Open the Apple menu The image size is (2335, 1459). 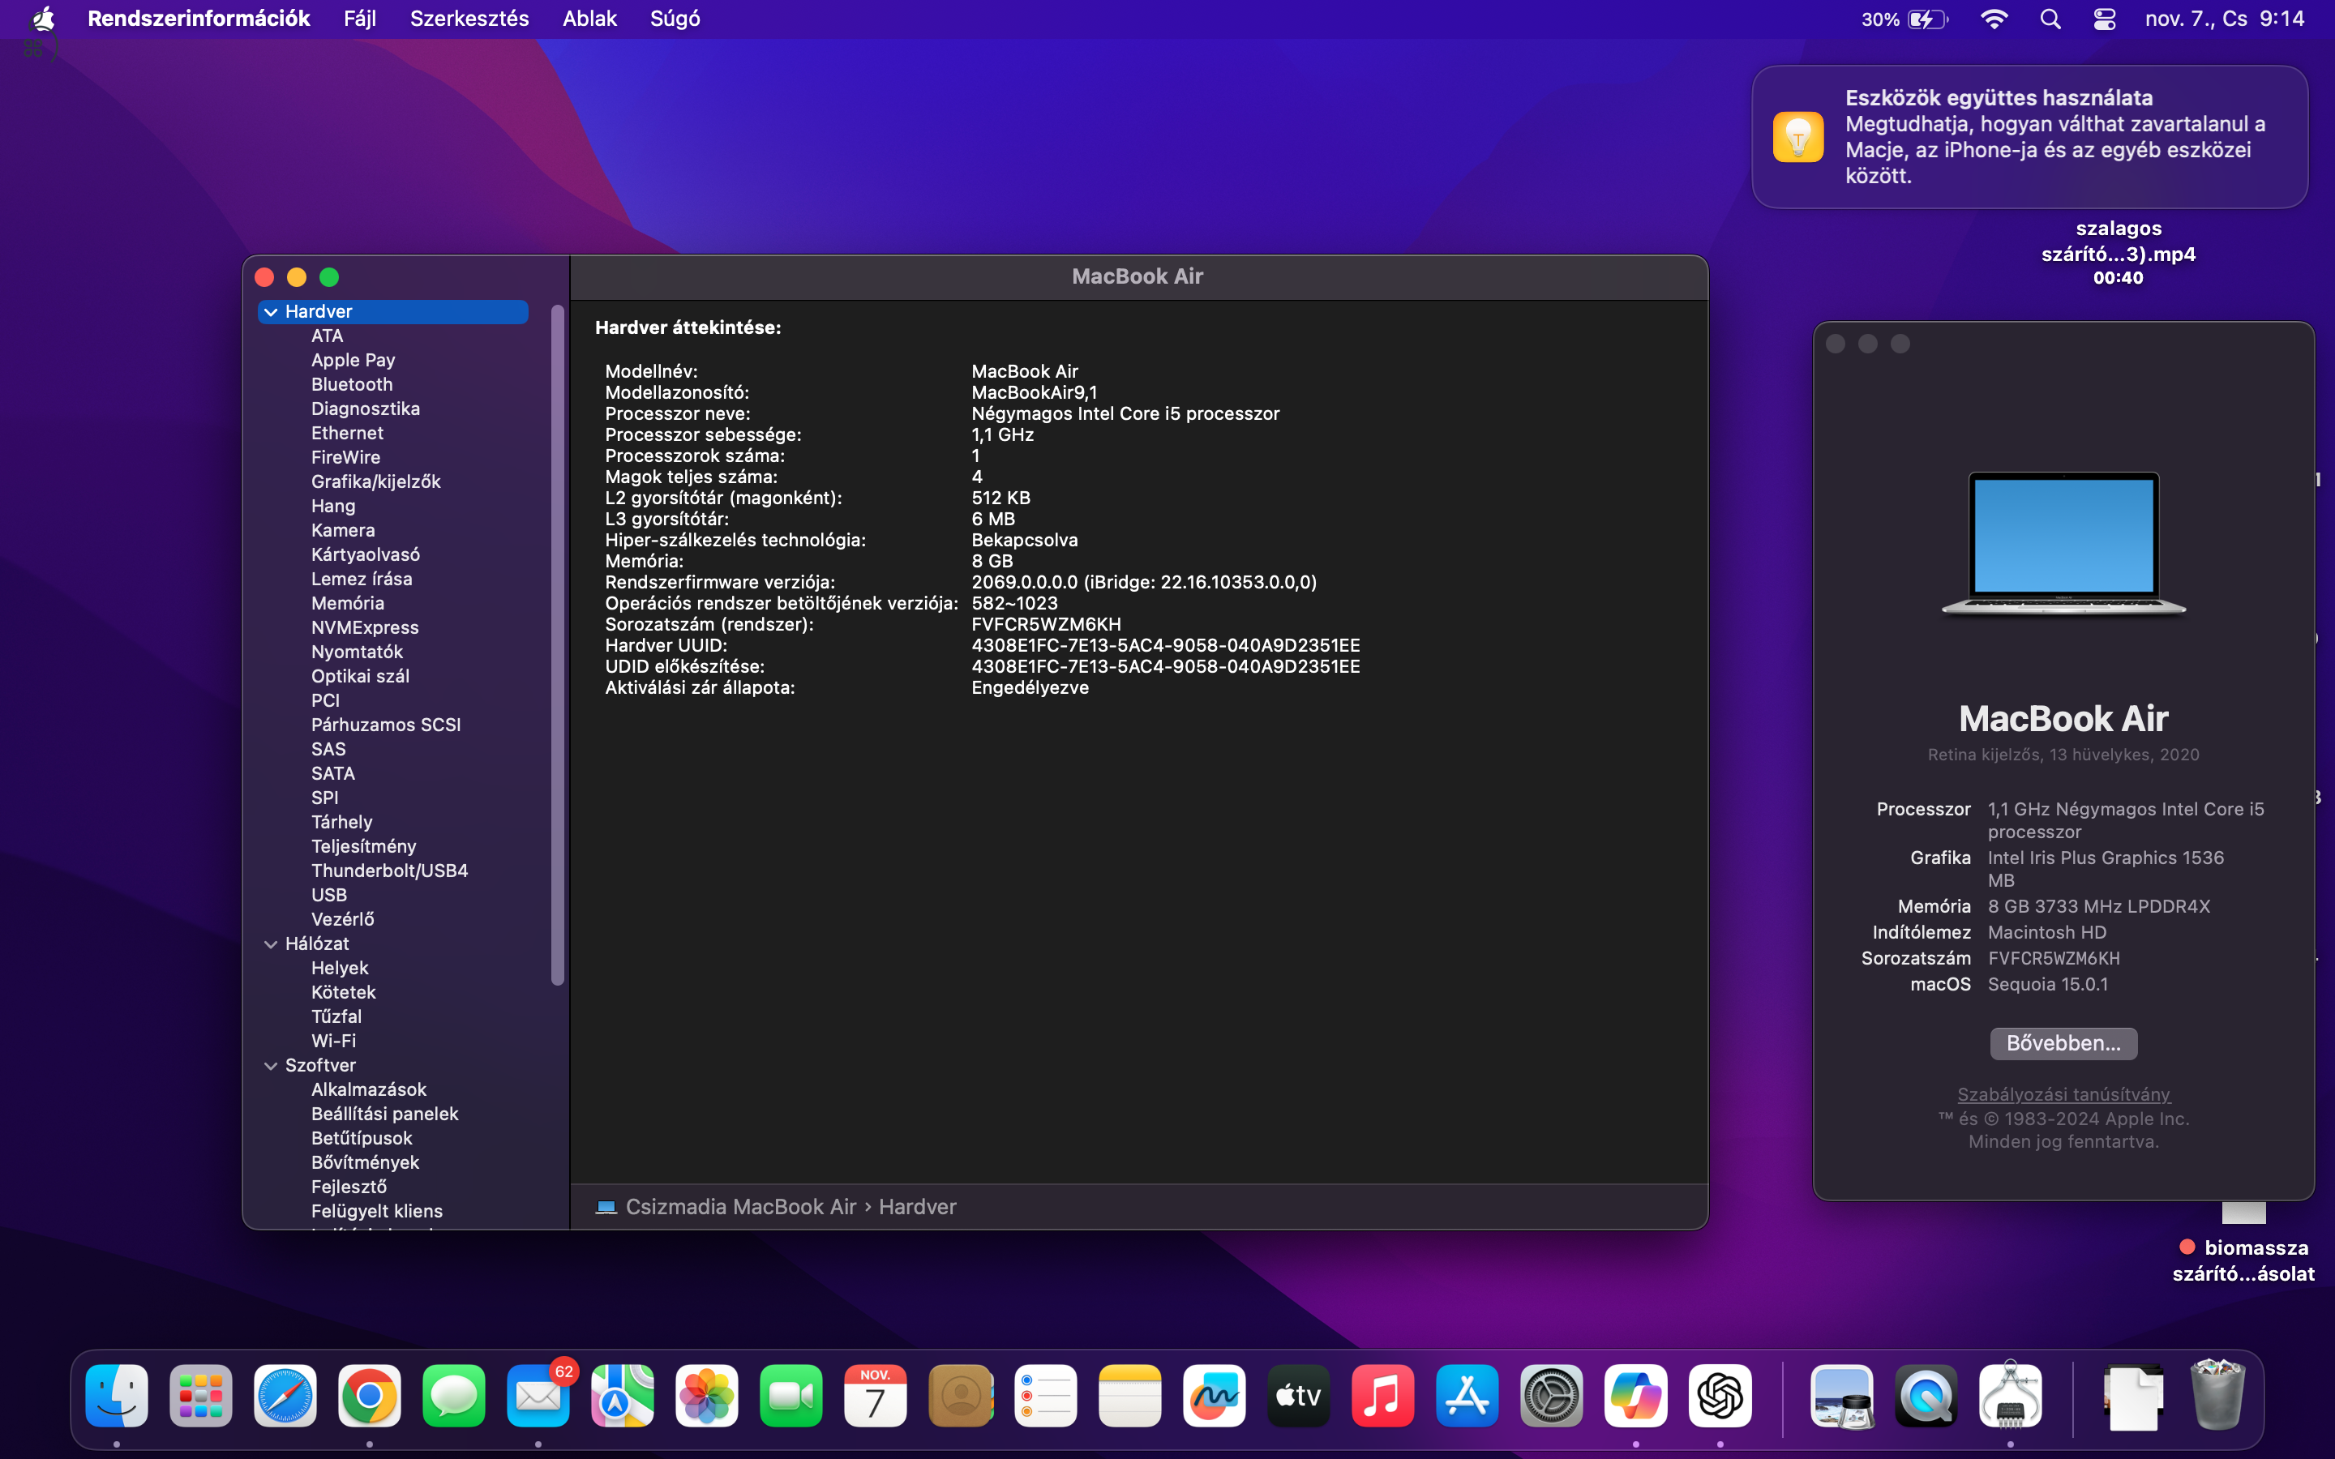(44, 19)
